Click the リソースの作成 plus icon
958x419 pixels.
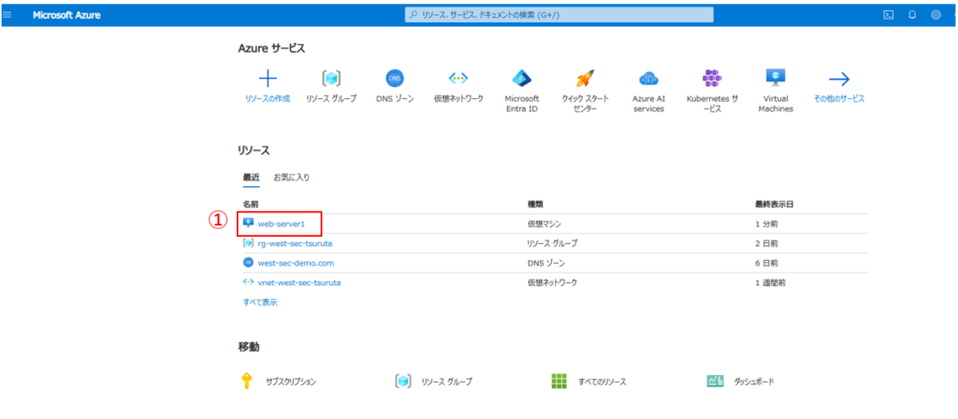coord(268,79)
